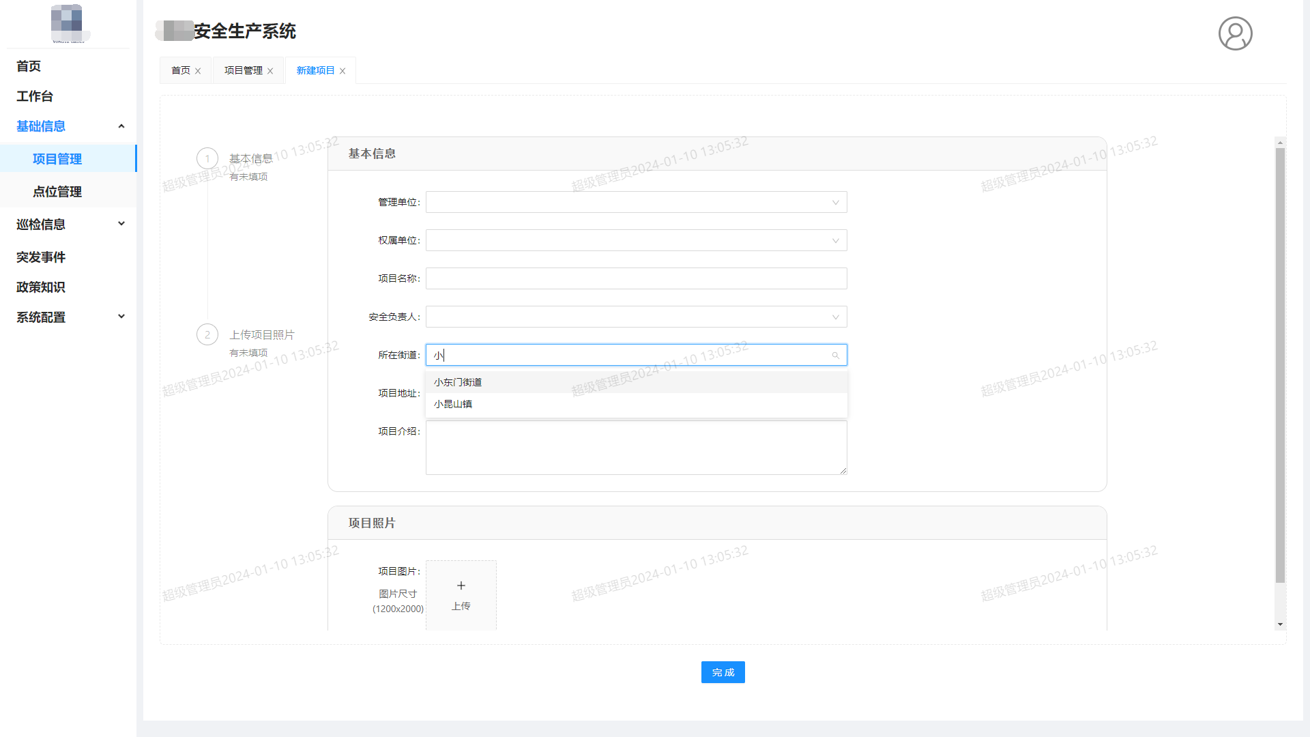Close the 项目管理 tab

click(x=270, y=71)
